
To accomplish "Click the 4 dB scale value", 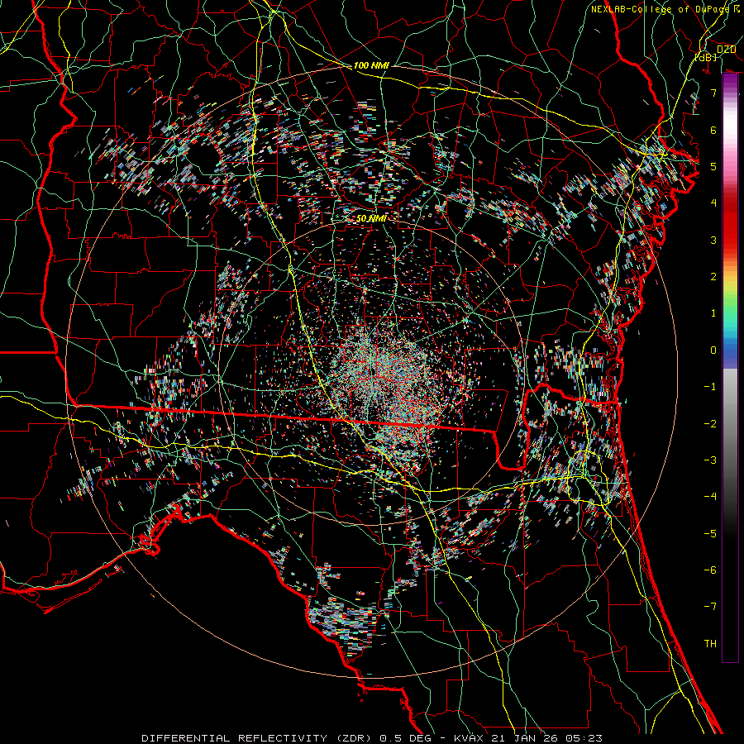I will point(713,203).
